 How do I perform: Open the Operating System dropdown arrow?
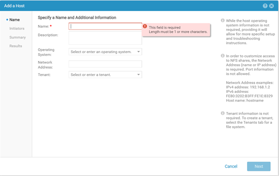pyautogui.click(x=139, y=52)
